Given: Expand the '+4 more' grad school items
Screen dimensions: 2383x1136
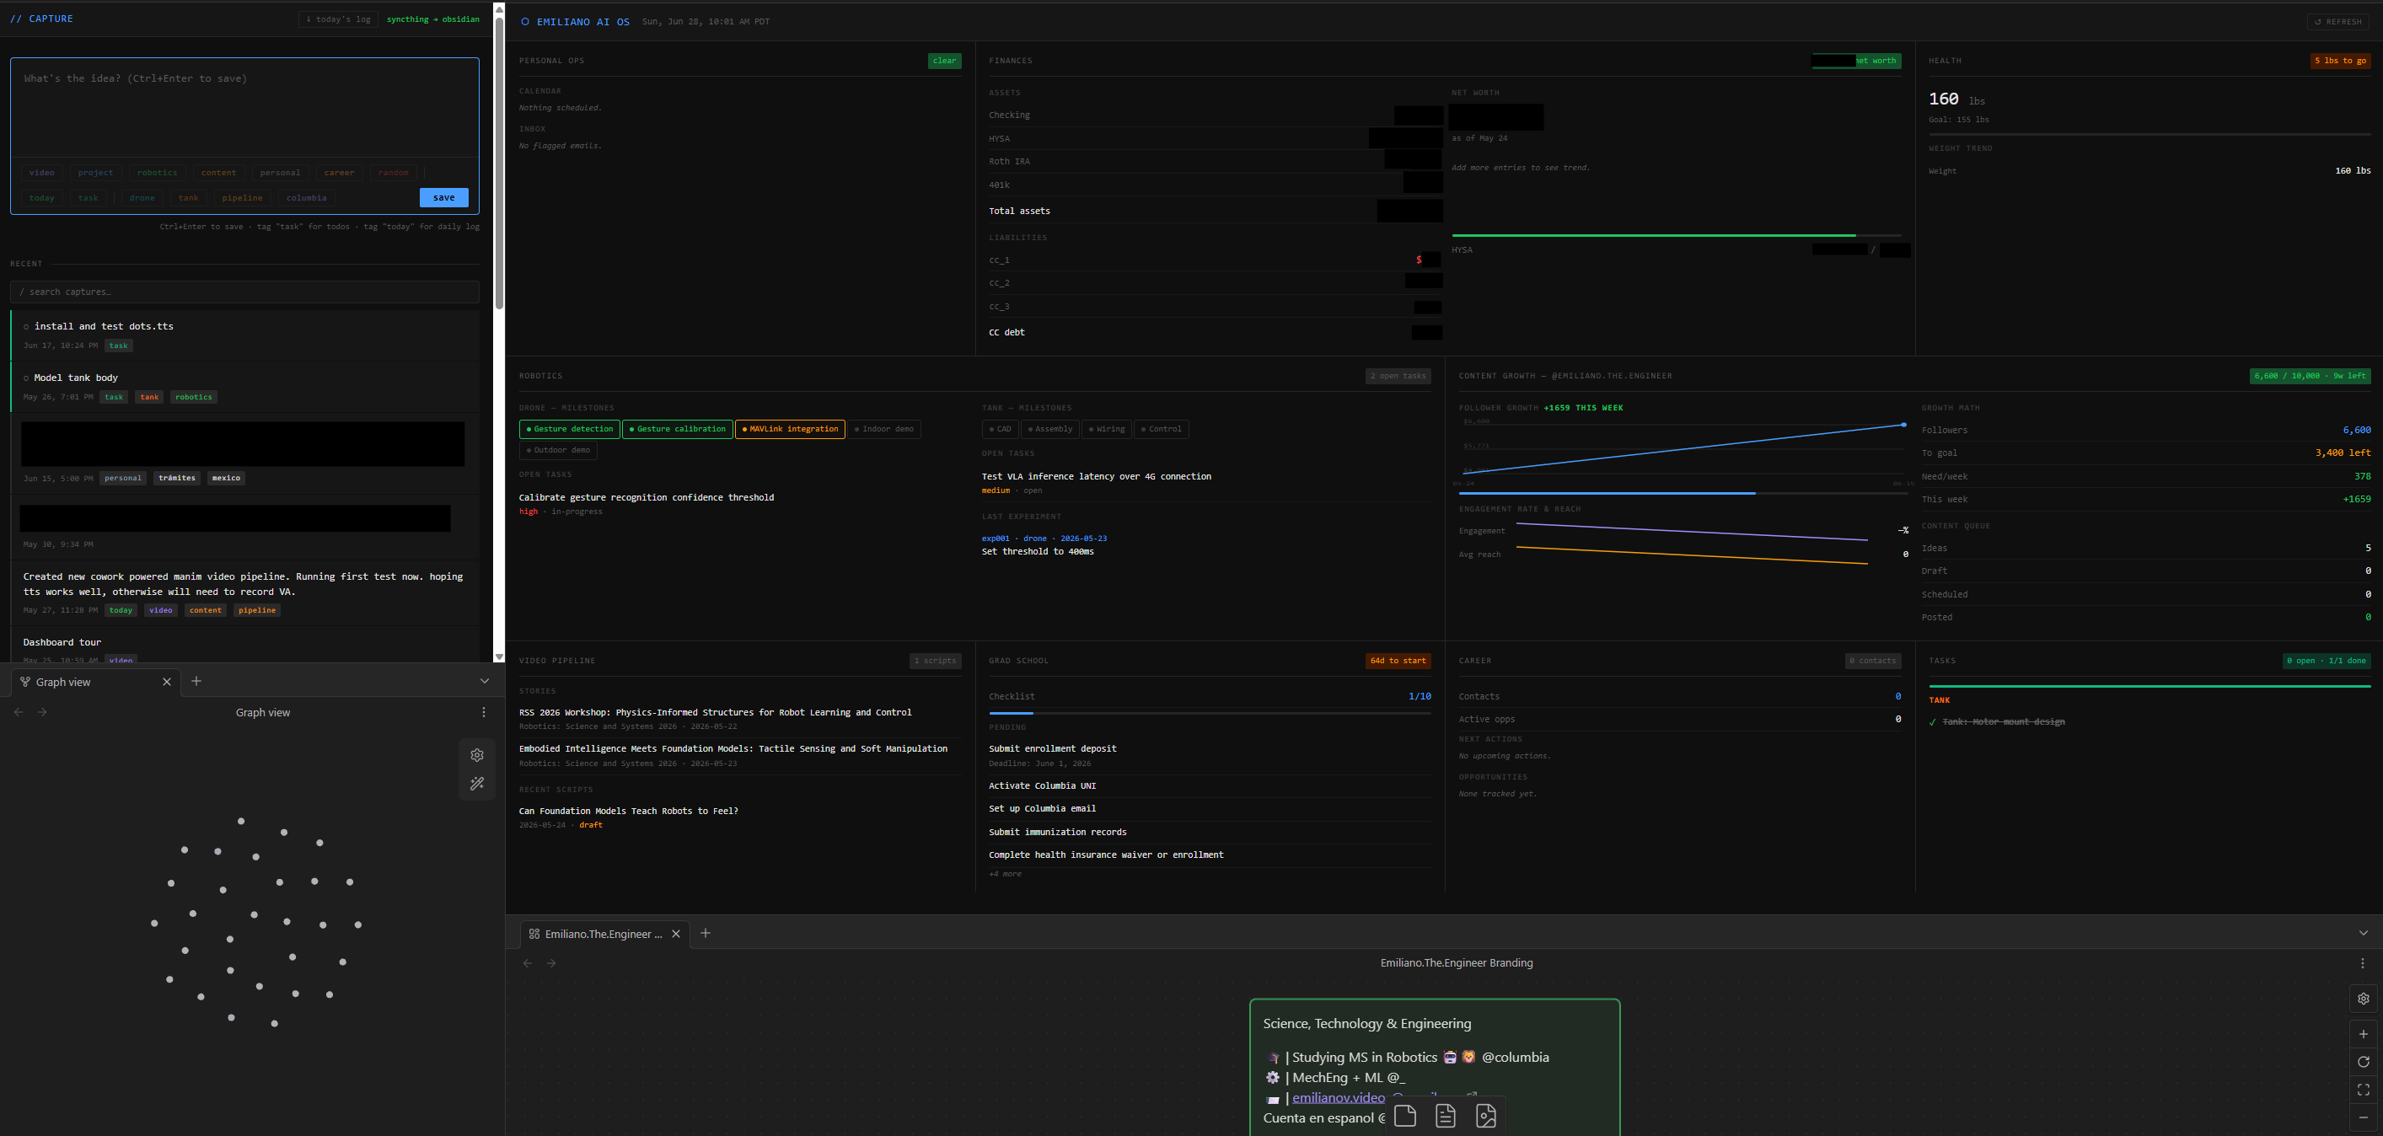Looking at the screenshot, I should tap(1006, 874).
